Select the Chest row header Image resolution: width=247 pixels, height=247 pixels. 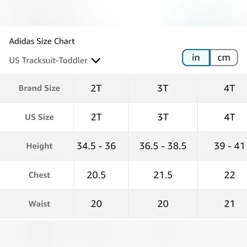[39, 175]
